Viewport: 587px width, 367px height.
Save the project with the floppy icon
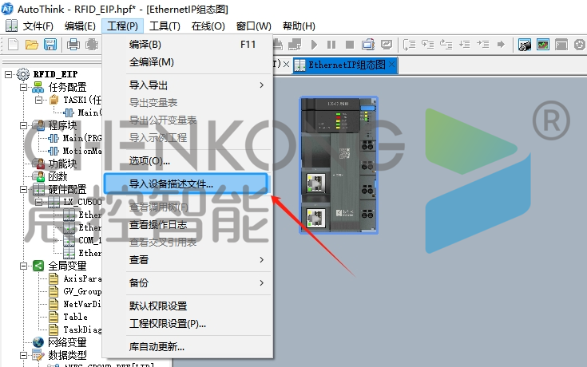tap(50, 45)
